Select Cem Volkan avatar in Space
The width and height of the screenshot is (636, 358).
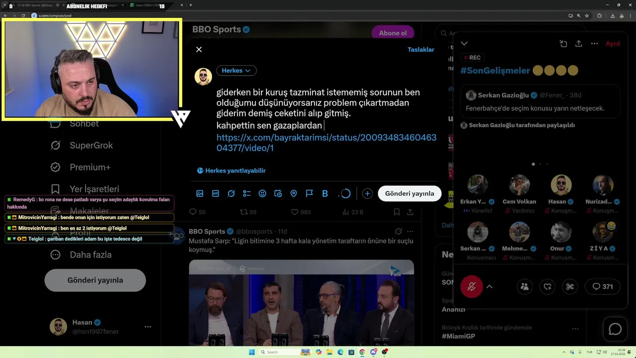pos(519,185)
